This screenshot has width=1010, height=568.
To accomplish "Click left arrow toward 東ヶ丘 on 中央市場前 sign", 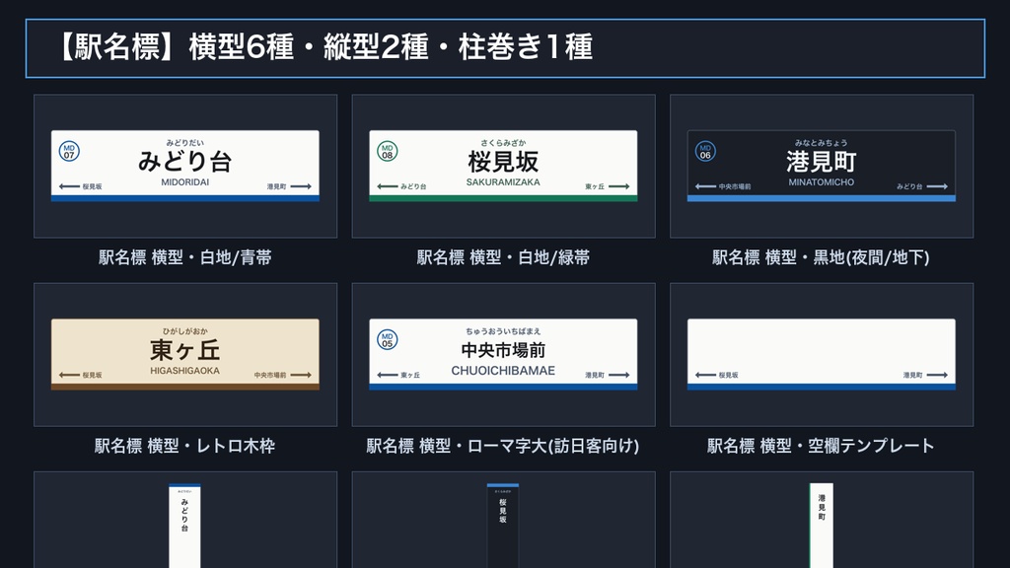I will pyautogui.click(x=387, y=375).
